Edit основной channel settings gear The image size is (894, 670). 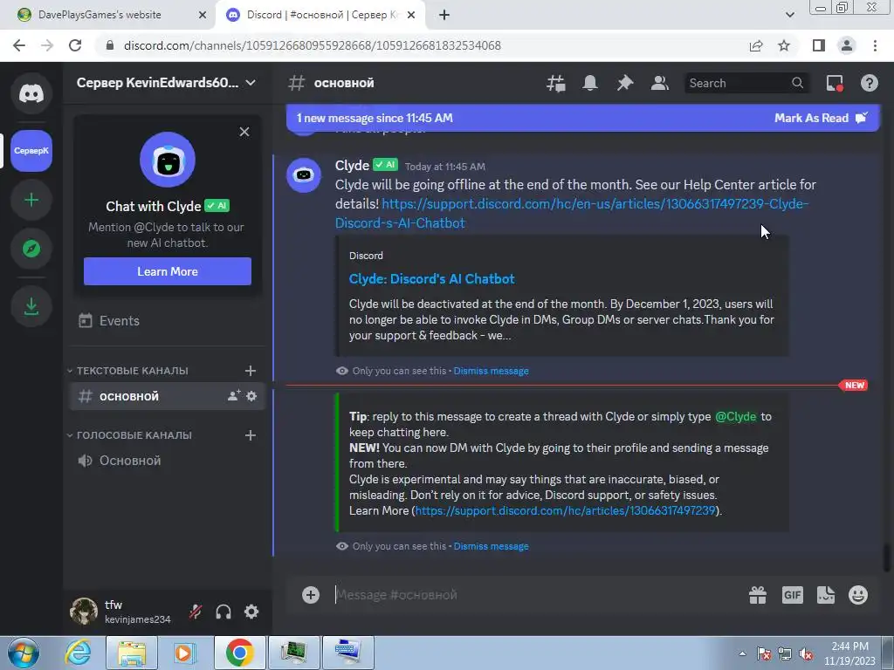251,396
